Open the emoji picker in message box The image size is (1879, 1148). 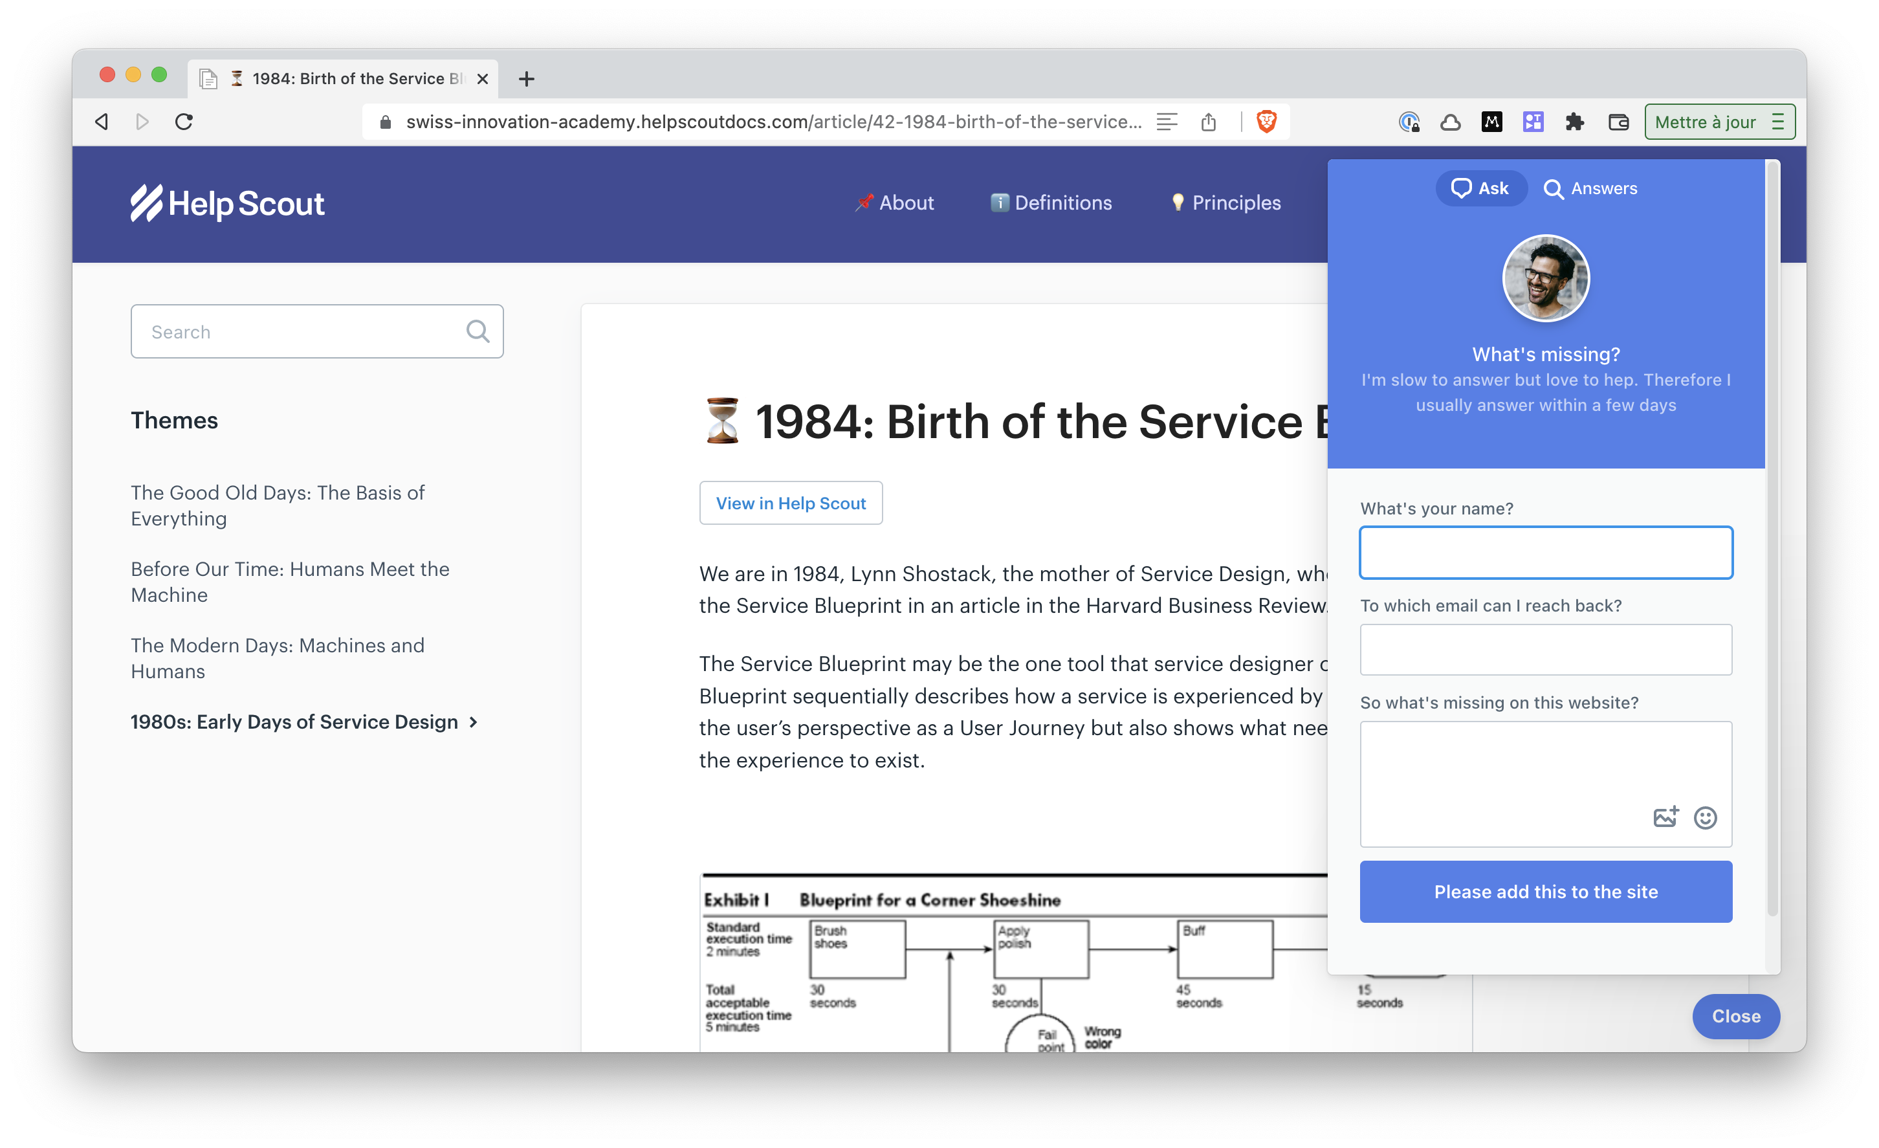click(1705, 818)
